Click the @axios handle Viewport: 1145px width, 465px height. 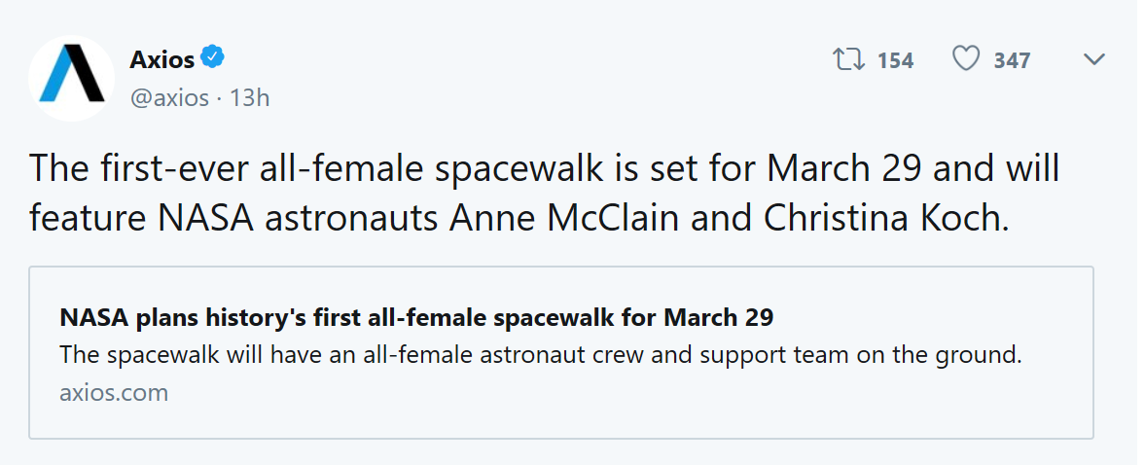point(168,97)
